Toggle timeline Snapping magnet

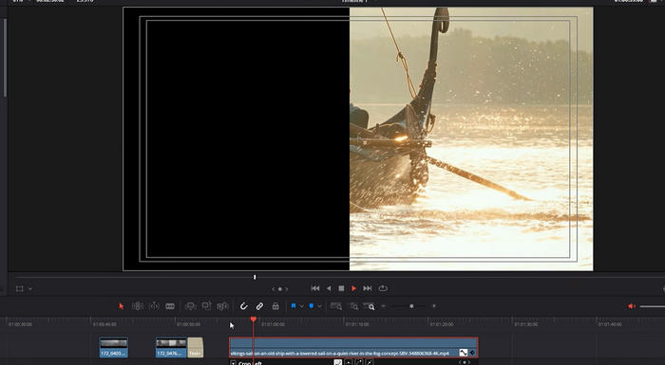pos(243,306)
